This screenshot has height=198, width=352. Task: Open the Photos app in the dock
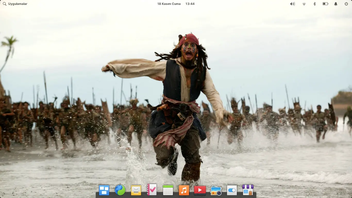pos(216,190)
